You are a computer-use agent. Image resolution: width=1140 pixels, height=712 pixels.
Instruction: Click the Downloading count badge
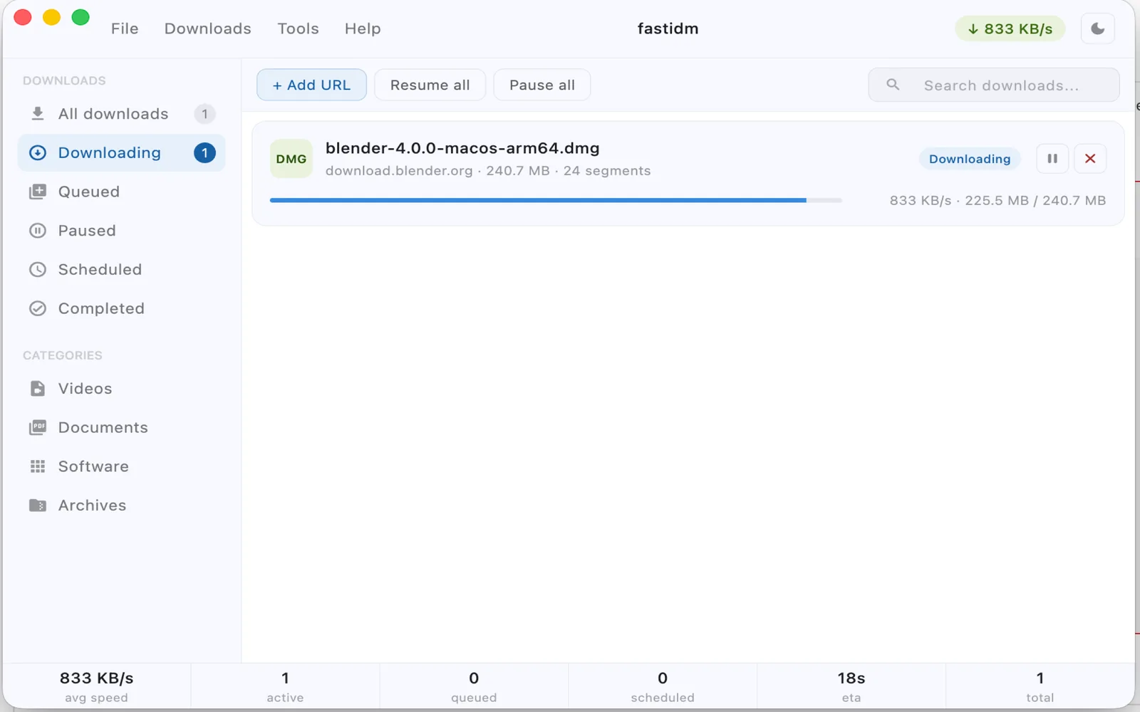point(204,153)
